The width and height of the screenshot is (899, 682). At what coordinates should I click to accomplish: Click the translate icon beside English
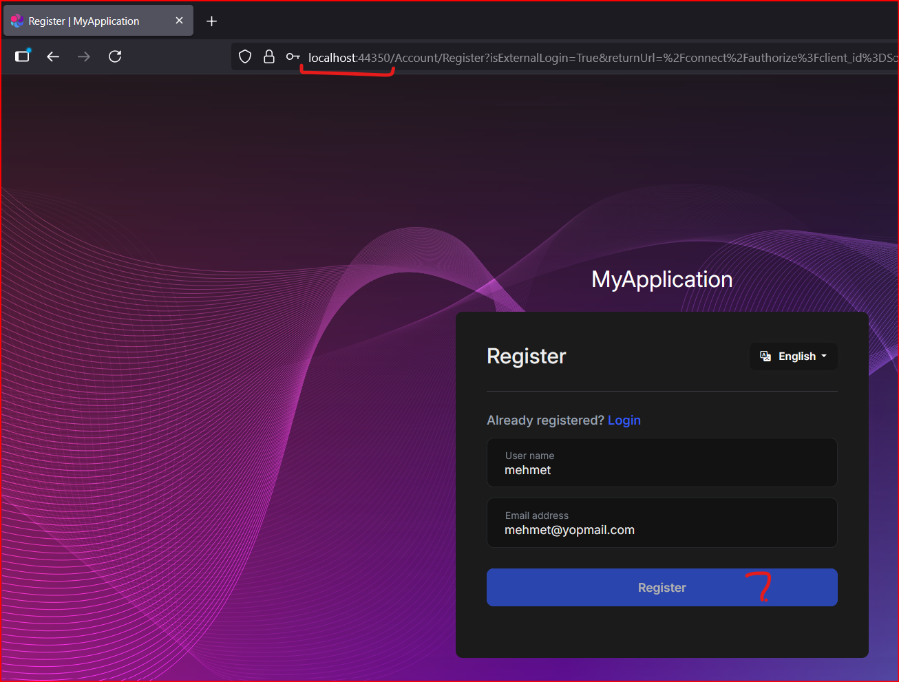pyautogui.click(x=765, y=356)
